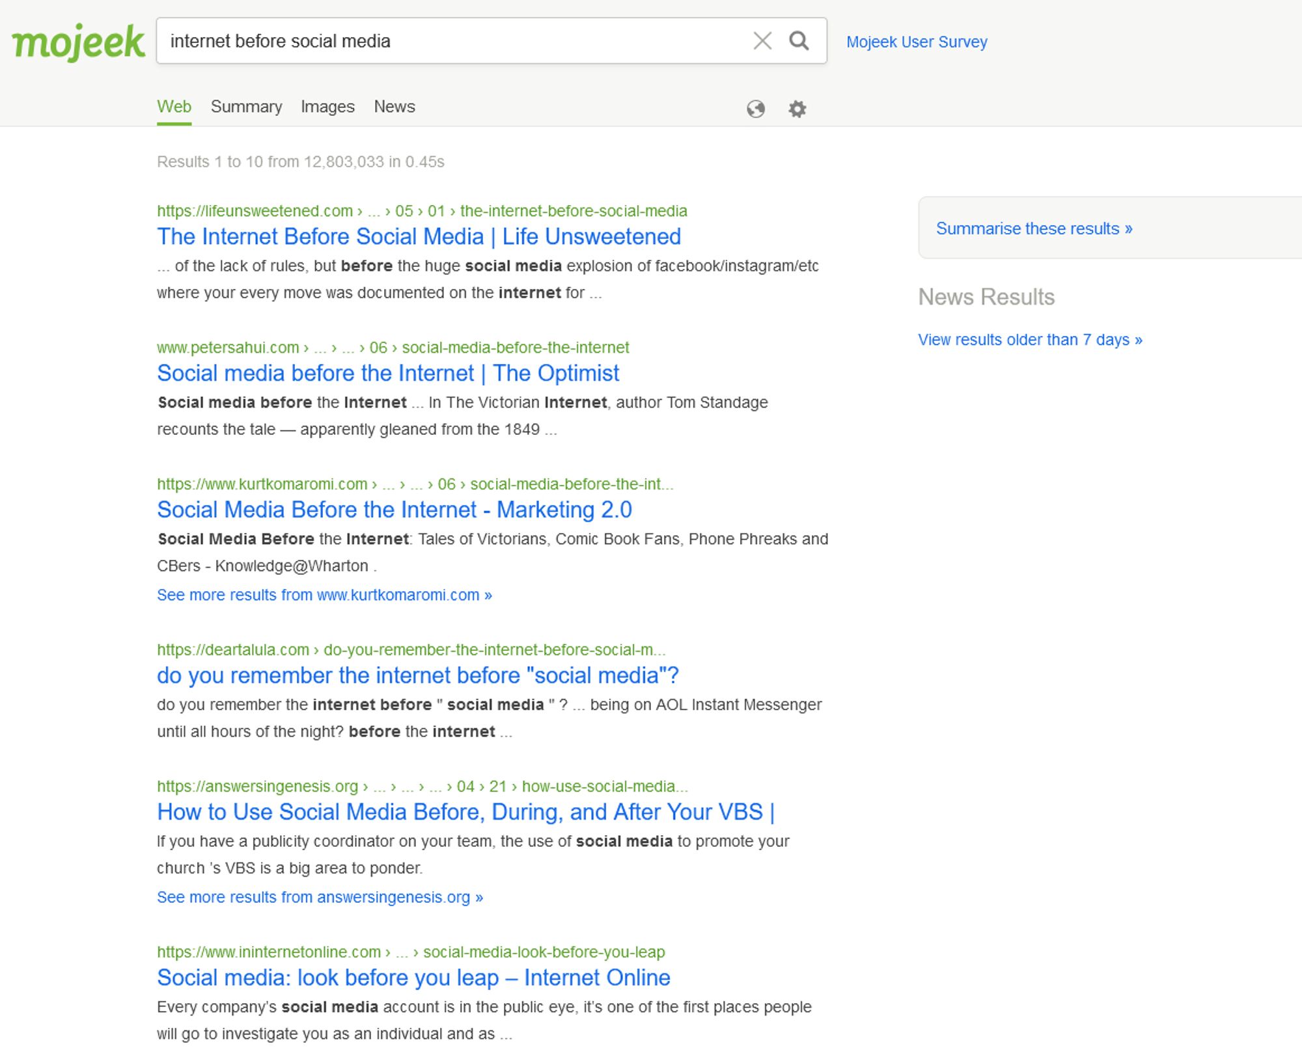Click the Mojeek search icon

coord(799,41)
